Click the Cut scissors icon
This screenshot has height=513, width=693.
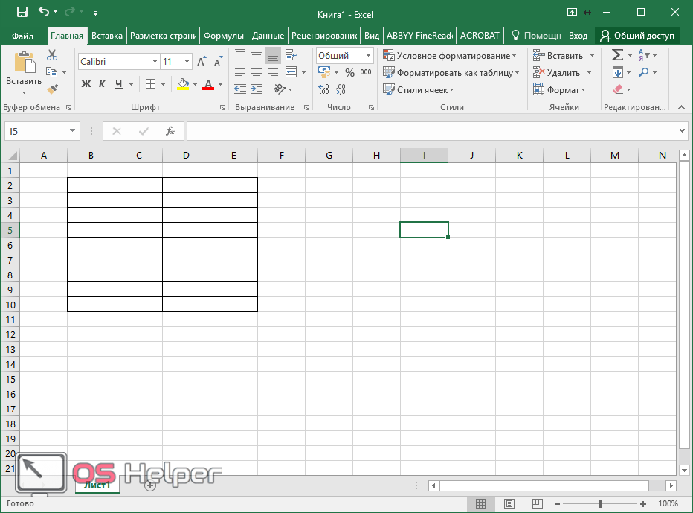coord(52,55)
